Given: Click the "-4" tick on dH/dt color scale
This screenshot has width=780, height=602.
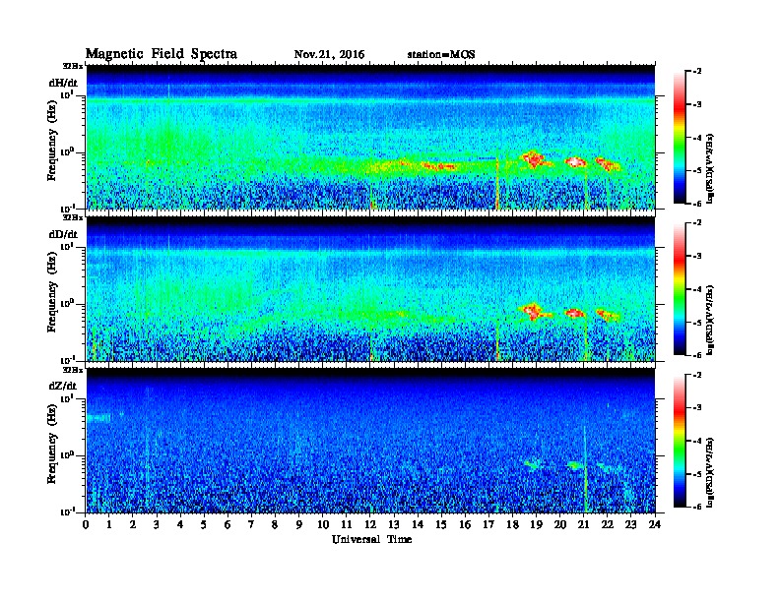Looking at the screenshot, I should click(696, 138).
